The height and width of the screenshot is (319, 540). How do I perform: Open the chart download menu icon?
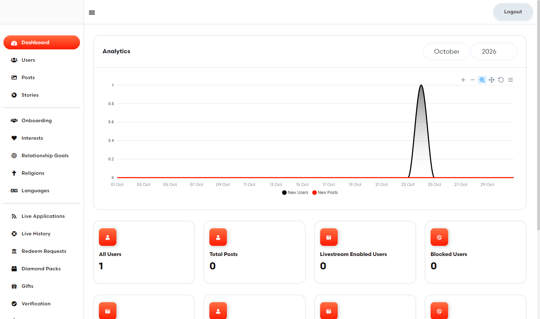pyautogui.click(x=511, y=80)
